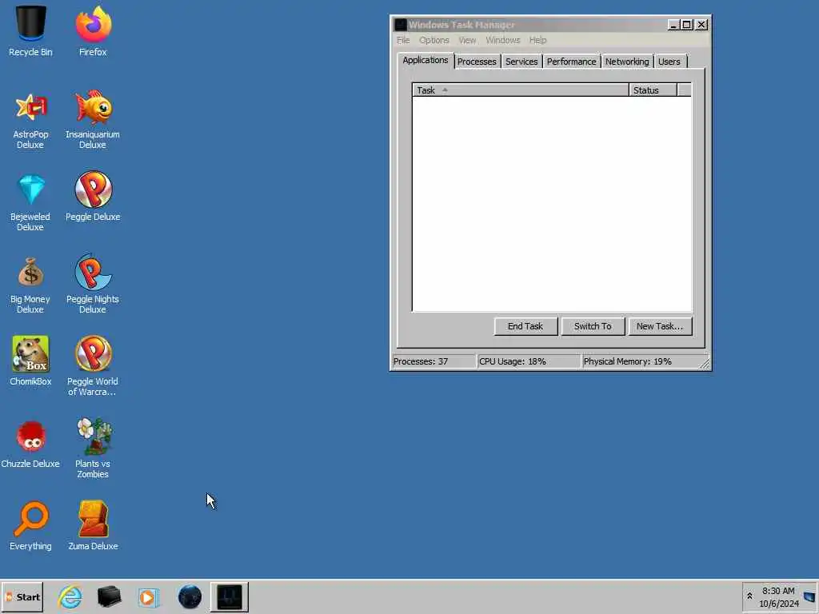Minimize the Task Manager window
Image resolution: width=819 pixels, height=614 pixels.
pyautogui.click(x=673, y=25)
